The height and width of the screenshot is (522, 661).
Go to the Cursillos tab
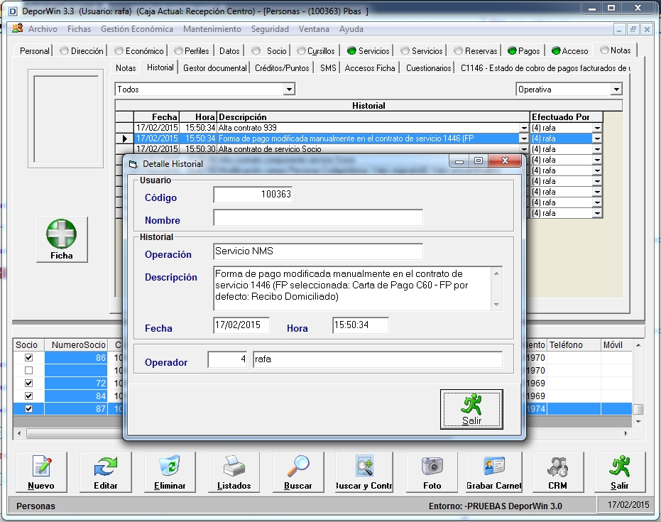click(316, 51)
